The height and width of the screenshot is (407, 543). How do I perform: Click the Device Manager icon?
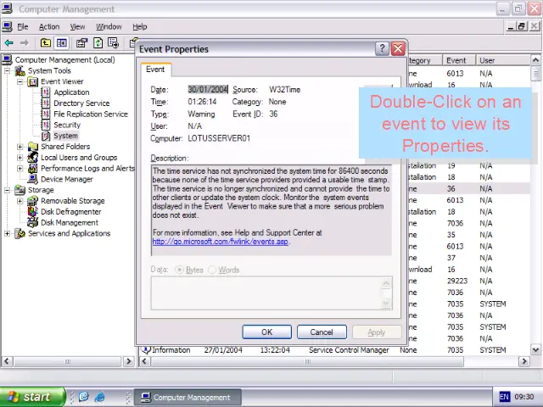point(33,179)
